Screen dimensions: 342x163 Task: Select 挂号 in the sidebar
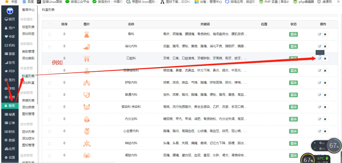click(x=10, y=63)
